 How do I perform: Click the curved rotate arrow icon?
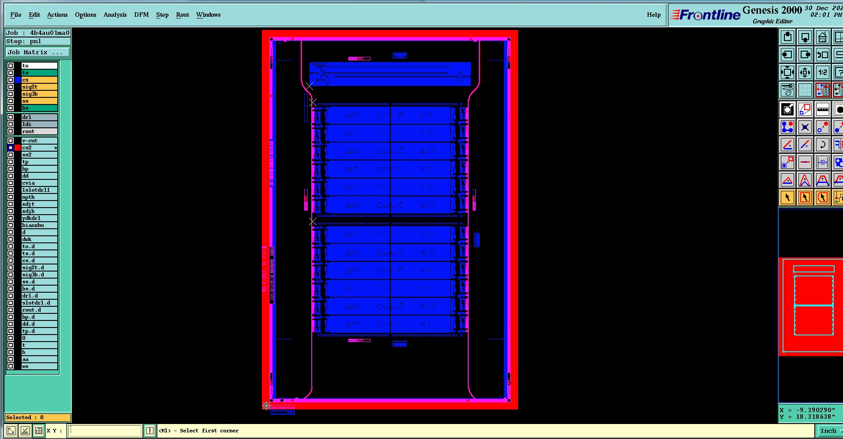823,145
